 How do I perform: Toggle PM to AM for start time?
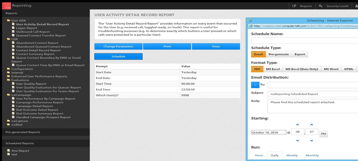323,134
